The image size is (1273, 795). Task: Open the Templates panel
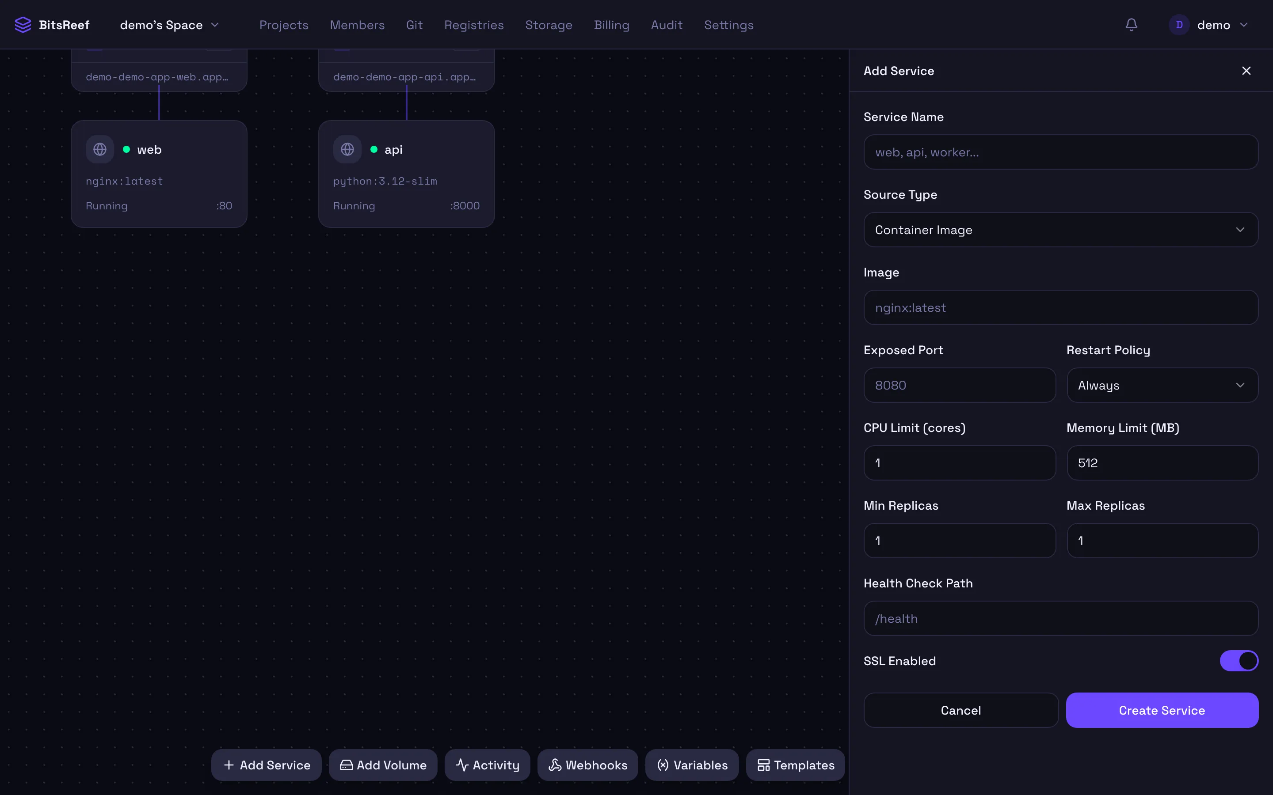tap(795, 765)
